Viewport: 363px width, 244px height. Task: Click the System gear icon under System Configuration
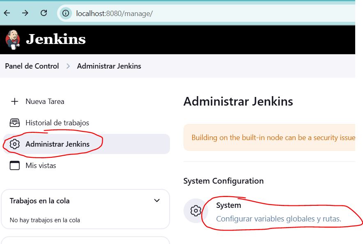(x=196, y=211)
